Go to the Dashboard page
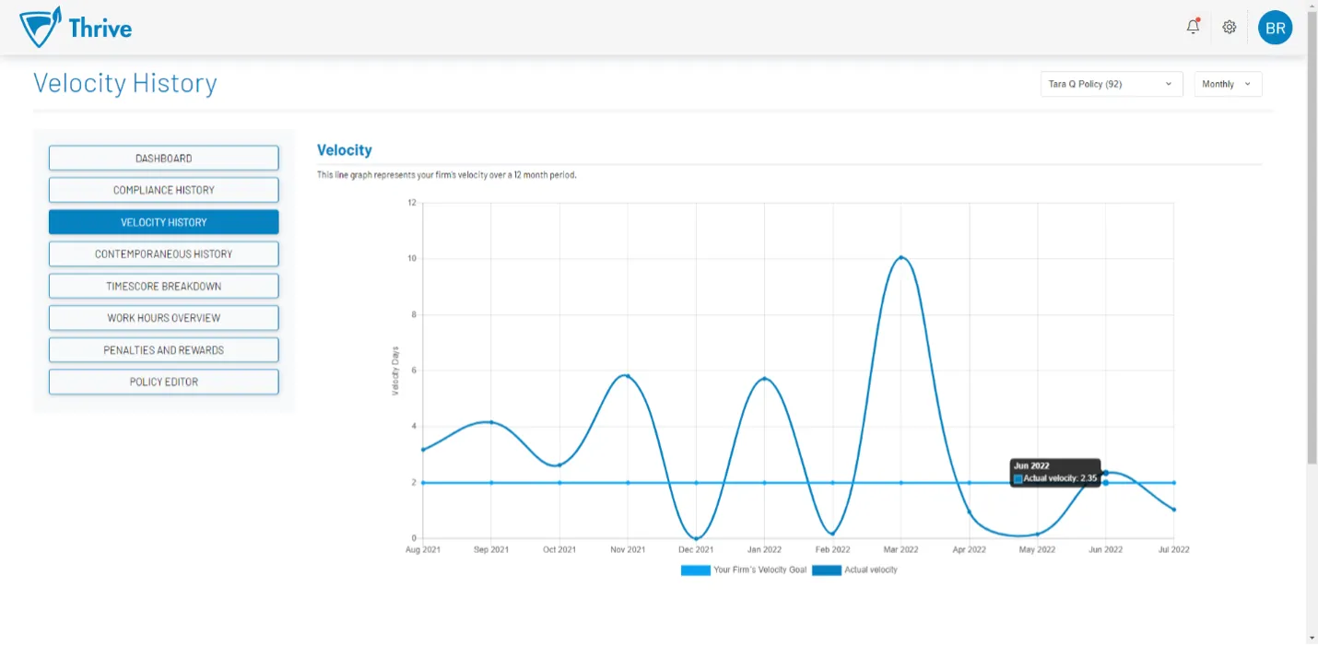The width and height of the screenshot is (1318, 647). click(163, 159)
